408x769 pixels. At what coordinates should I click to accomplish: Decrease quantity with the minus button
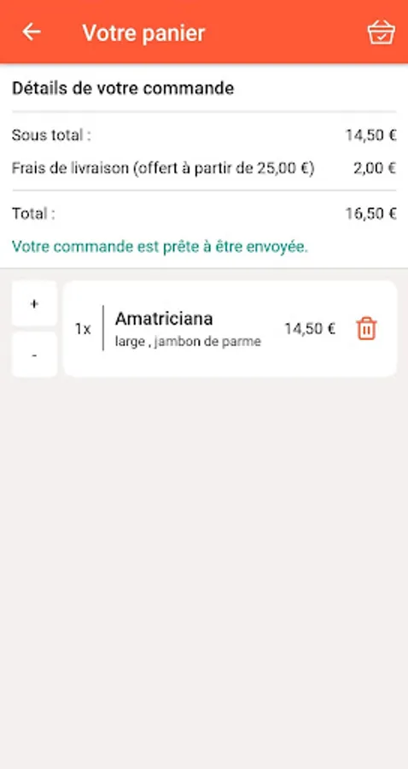pos(34,355)
